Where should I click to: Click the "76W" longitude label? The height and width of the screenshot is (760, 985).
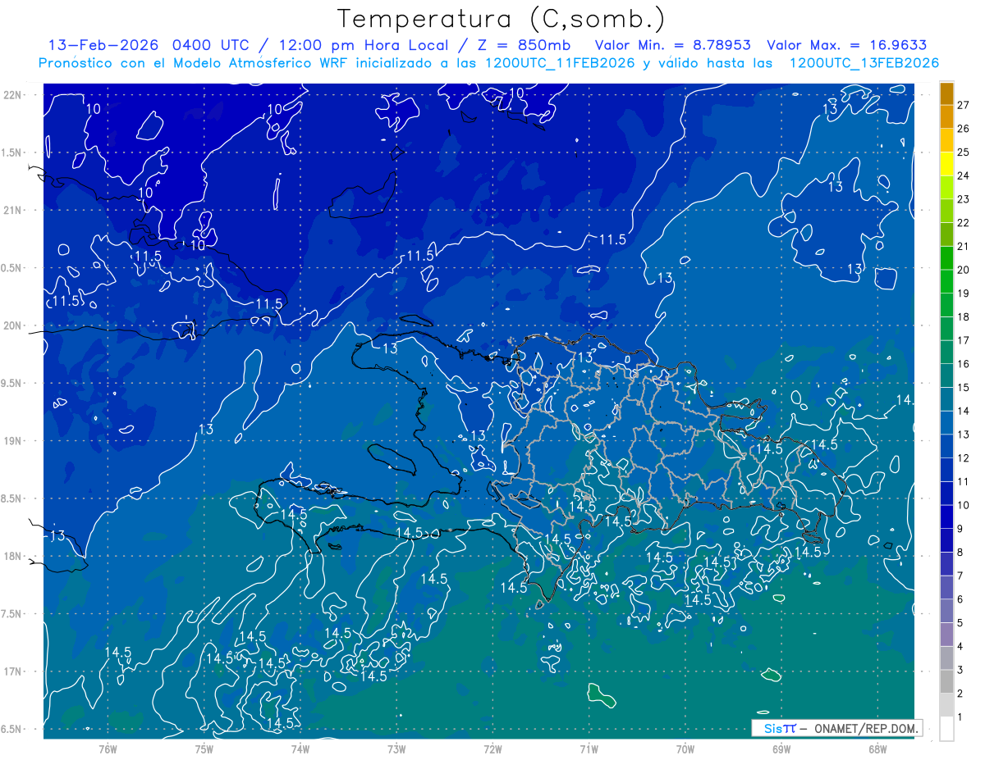[x=108, y=749]
